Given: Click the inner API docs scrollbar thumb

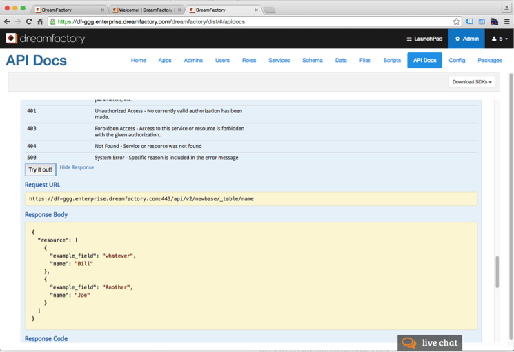Looking at the screenshot, I should coord(497,272).
